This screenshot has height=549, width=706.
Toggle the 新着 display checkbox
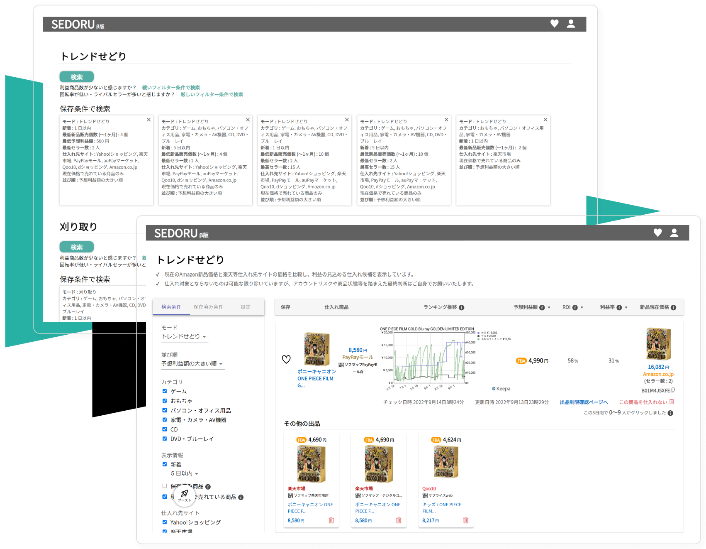(x=165, y=464)
